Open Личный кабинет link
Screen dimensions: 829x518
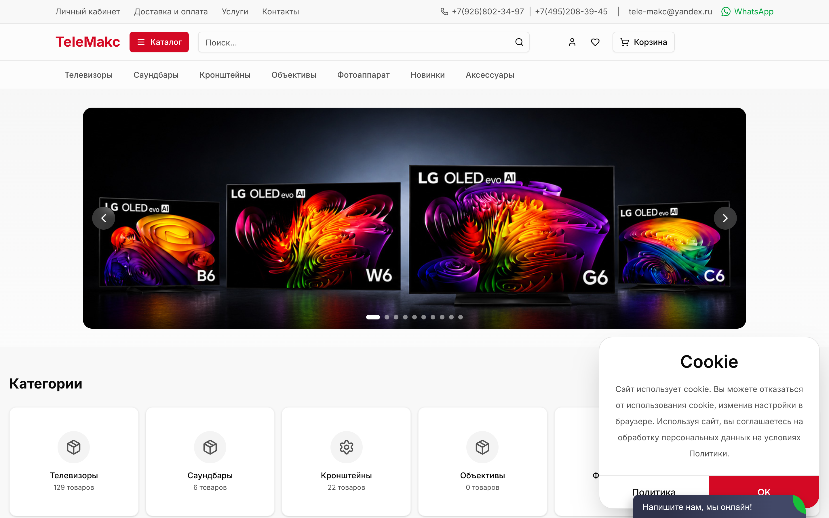tap(88, 12)
